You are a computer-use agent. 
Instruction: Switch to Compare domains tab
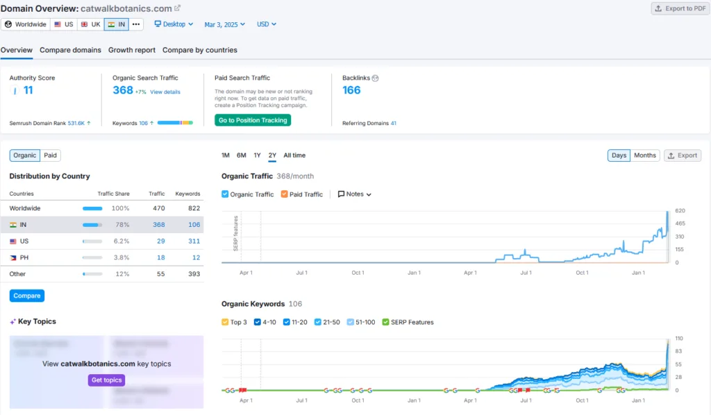click(70, 50)
